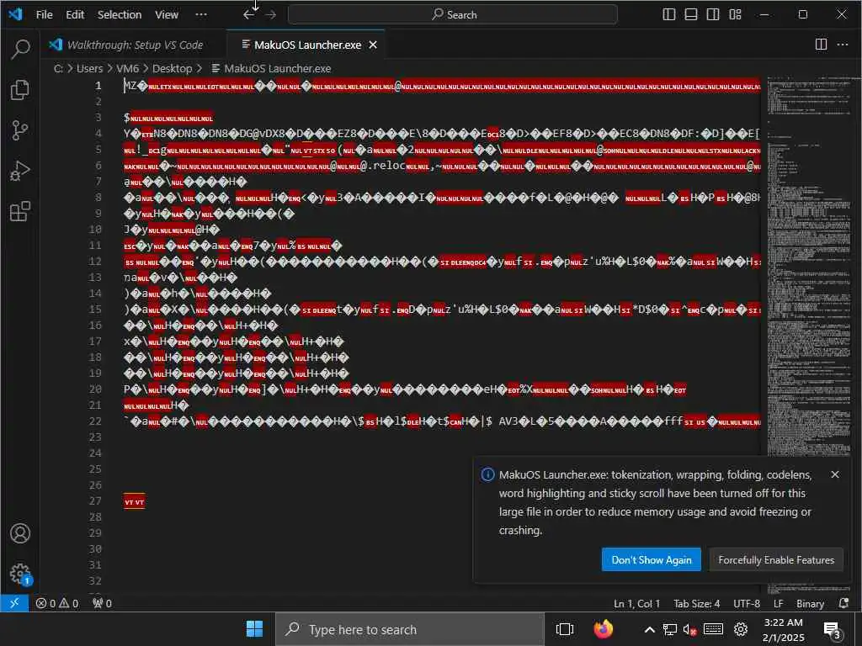This screenshot has height=646, width=862.
Task: Click line number 27 in the gutter
Action: [95, 501]
